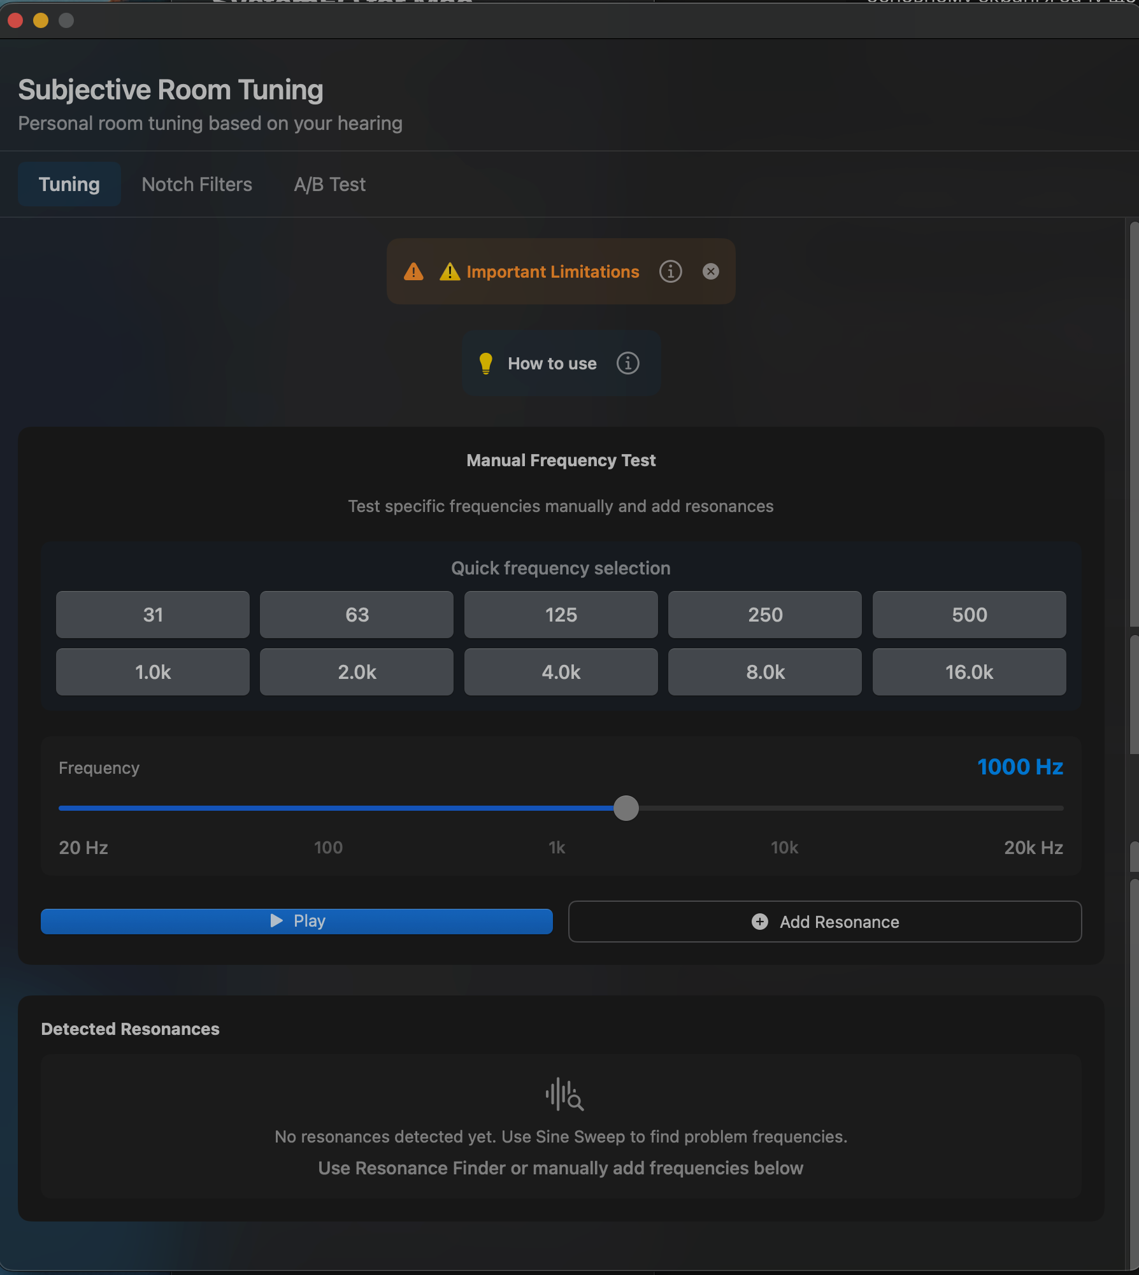The width and height of the screenshot is (1139, 1275).
Task: Select the 16.0k quick frequency
Action: [x=970, y=672]
